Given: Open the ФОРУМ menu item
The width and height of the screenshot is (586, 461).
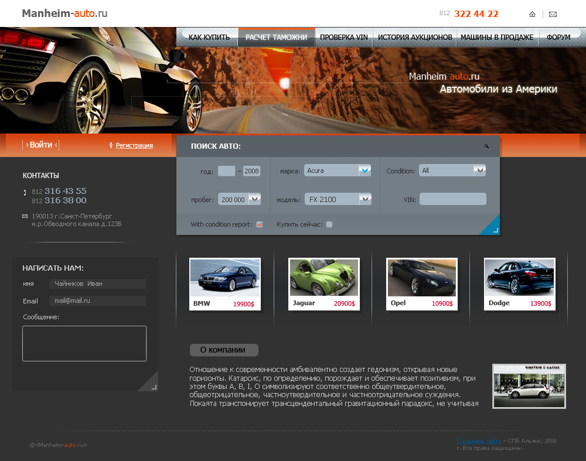Looking at the screenshot, I should coord(558,37).
